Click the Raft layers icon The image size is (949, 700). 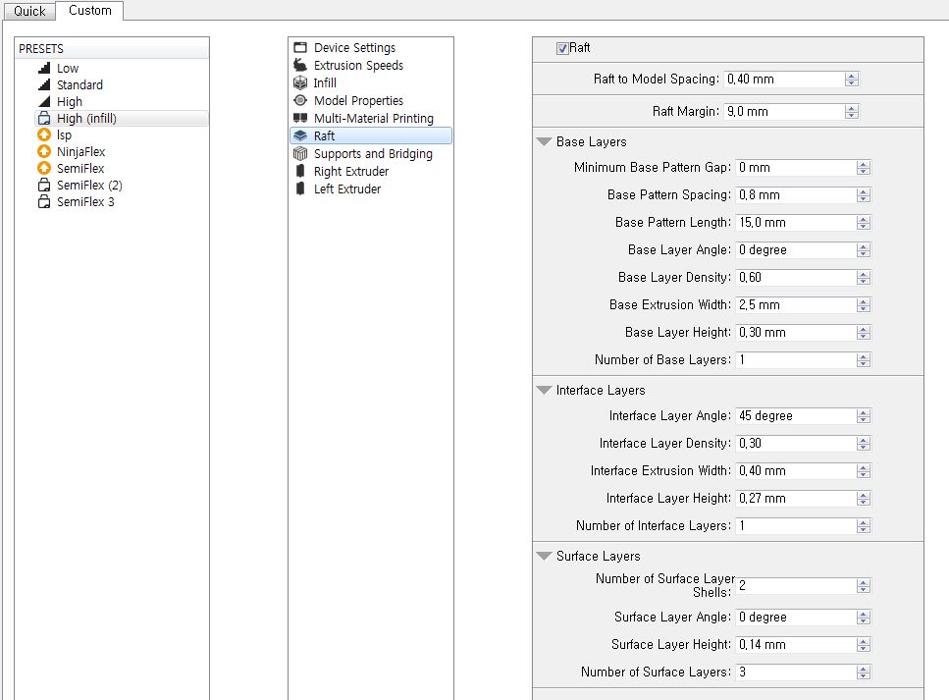coord(300,135)
